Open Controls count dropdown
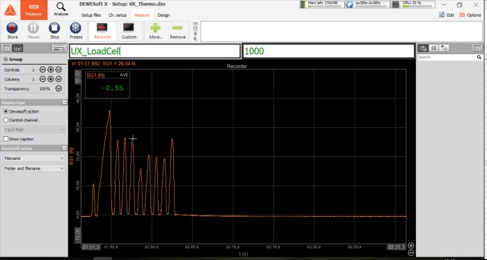Screen dimensions: 487x260 pos(58,70)
